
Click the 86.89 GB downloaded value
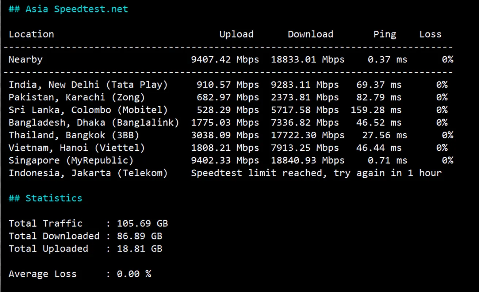coord(139,236)
